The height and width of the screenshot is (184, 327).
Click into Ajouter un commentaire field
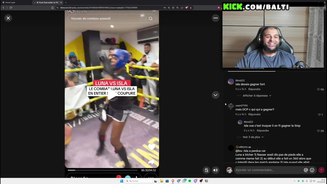click(x=268, y=170)
